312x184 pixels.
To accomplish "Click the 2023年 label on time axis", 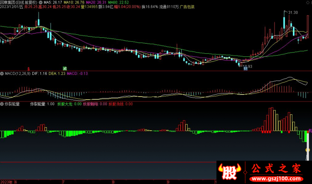I will (x=6, y=181).
